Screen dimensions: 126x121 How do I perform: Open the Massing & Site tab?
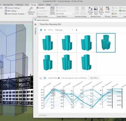8,5
